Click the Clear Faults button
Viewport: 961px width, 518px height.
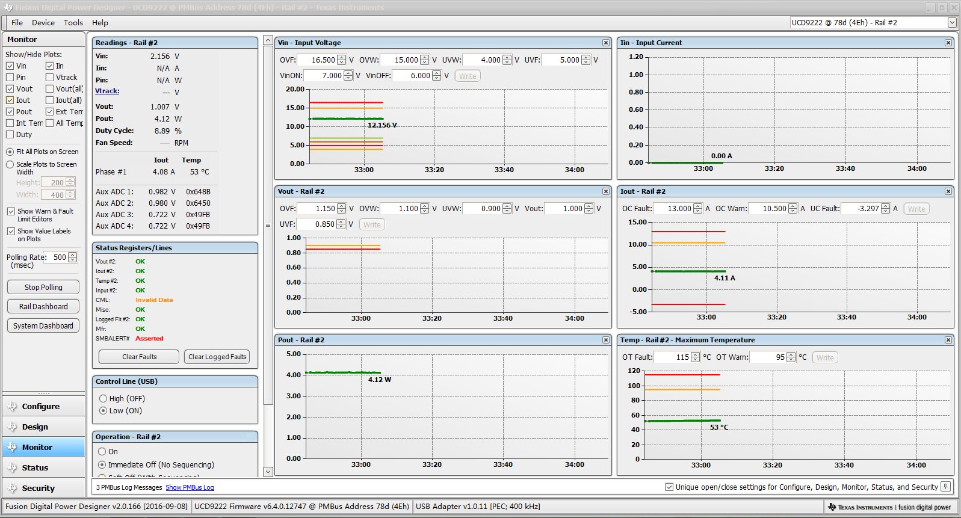[x=139, y=357]
